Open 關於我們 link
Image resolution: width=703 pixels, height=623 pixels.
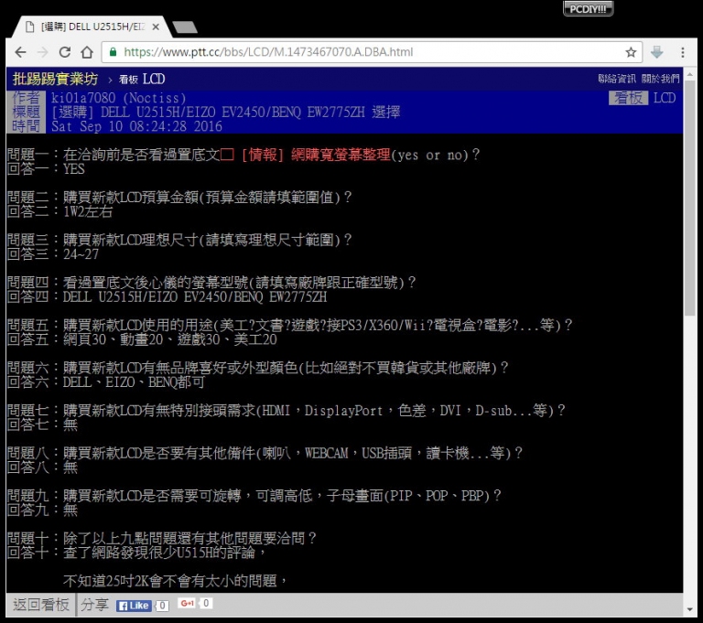click(660, 79)
